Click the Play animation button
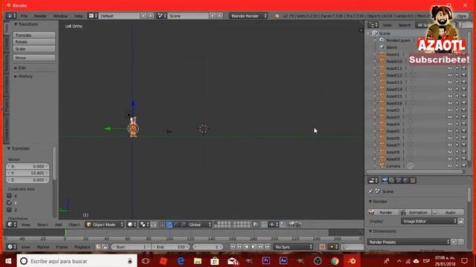This screenshot has width=476, height=267. pyautogui.click(x=253, y=247)
